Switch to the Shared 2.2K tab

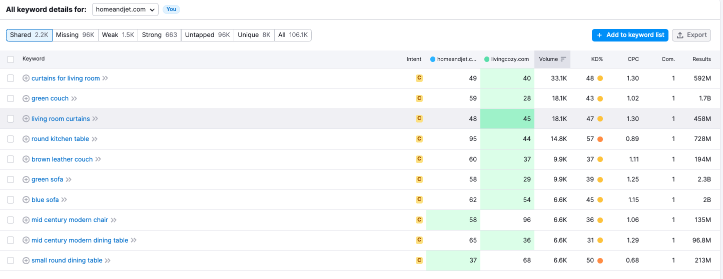coord(29,35)
